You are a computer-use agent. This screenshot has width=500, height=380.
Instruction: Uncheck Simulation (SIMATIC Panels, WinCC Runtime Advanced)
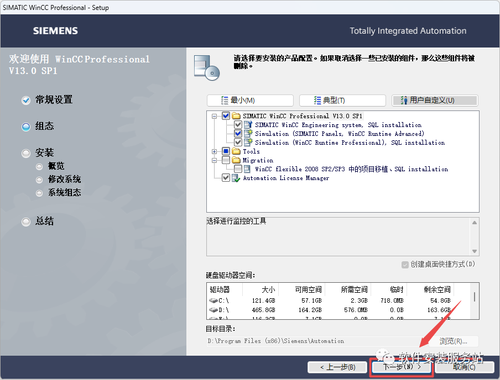tap(238, 134)
